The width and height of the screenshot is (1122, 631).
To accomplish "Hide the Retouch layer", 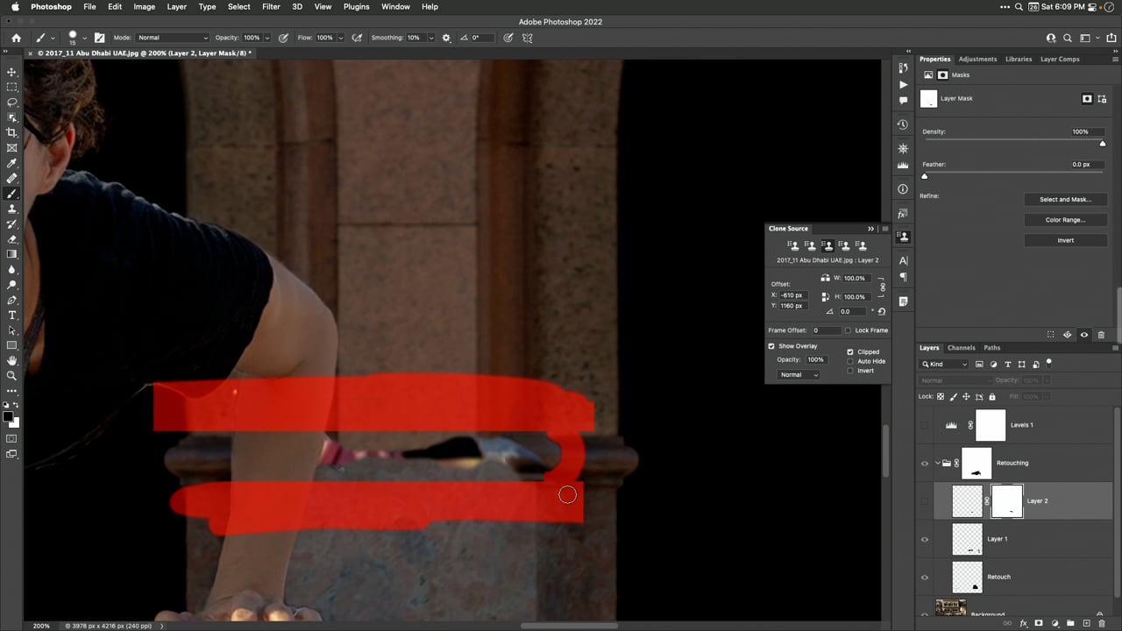I will click(x=924, y=577).
